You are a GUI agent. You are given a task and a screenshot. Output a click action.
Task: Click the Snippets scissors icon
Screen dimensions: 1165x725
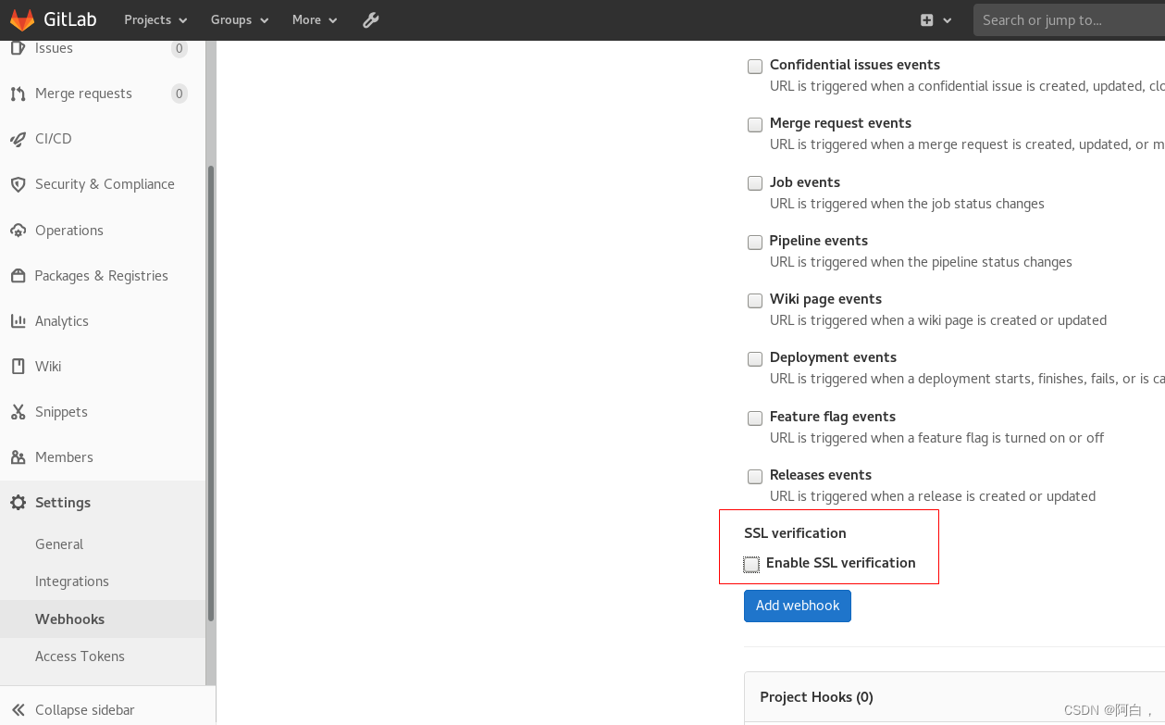(x=18, y=412)
